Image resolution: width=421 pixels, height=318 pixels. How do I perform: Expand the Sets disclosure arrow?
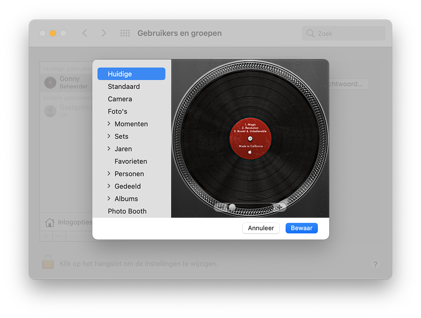(109, 136)
